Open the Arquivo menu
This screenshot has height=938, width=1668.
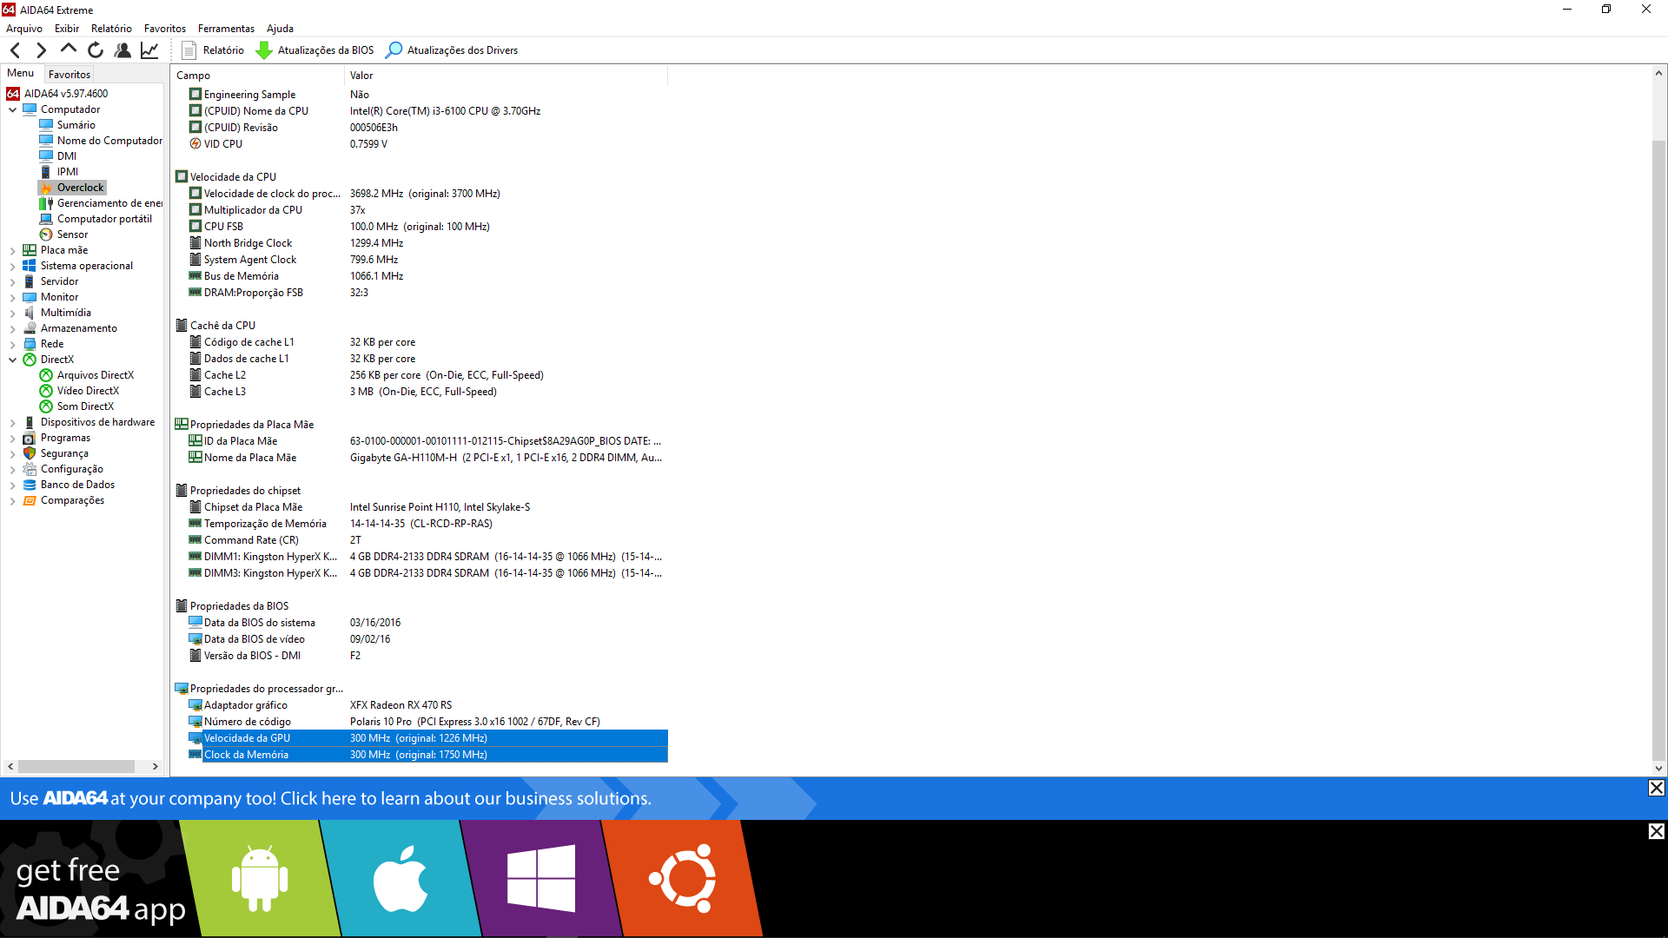click(x=24, y=29)
